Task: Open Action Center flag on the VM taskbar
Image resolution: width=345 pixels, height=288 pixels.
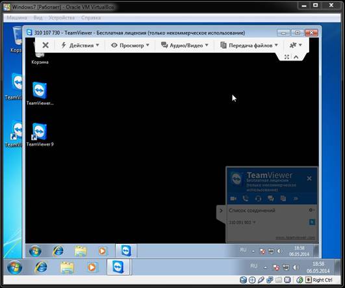Action: pos(275,268)
